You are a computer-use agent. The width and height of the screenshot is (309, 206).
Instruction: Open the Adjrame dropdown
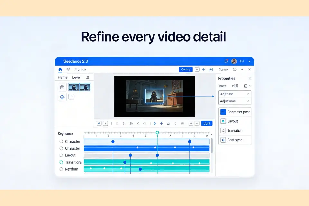(x=235, y=94)
